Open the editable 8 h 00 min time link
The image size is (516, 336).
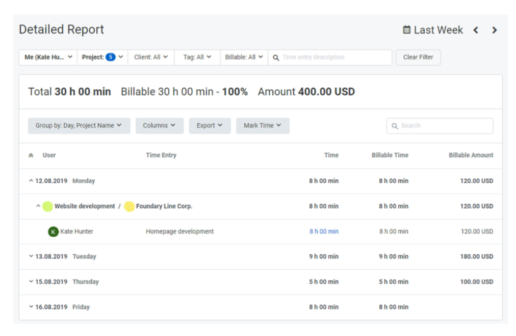[323, 231]
